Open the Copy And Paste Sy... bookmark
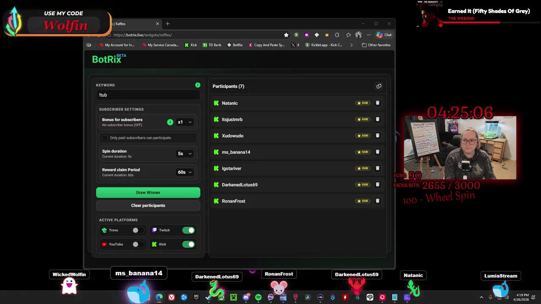The height and width of the screenshot is (304, 541). (x=267, y=45)
